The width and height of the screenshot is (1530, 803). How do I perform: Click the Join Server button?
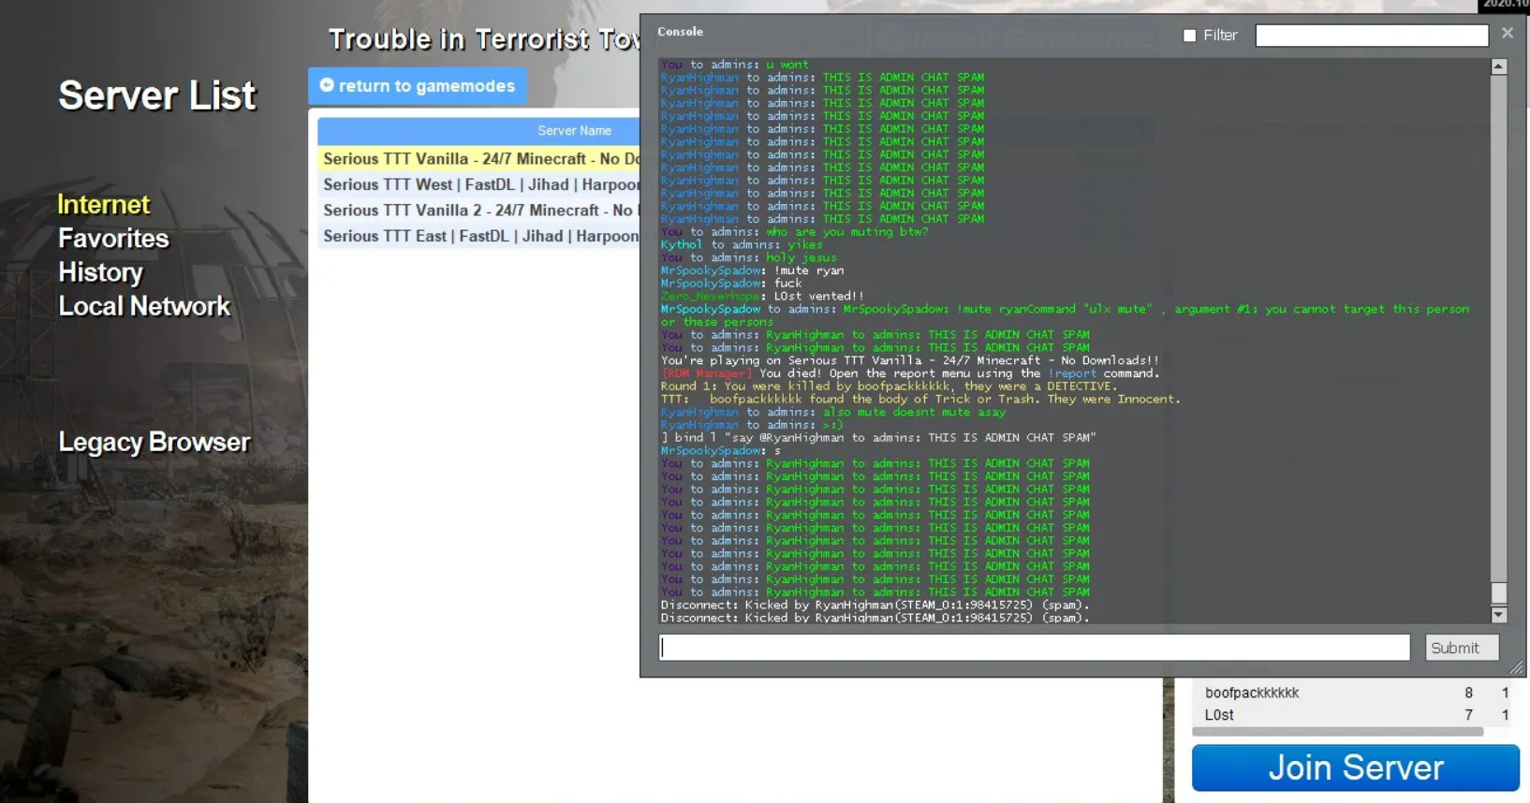point(1354,767)
